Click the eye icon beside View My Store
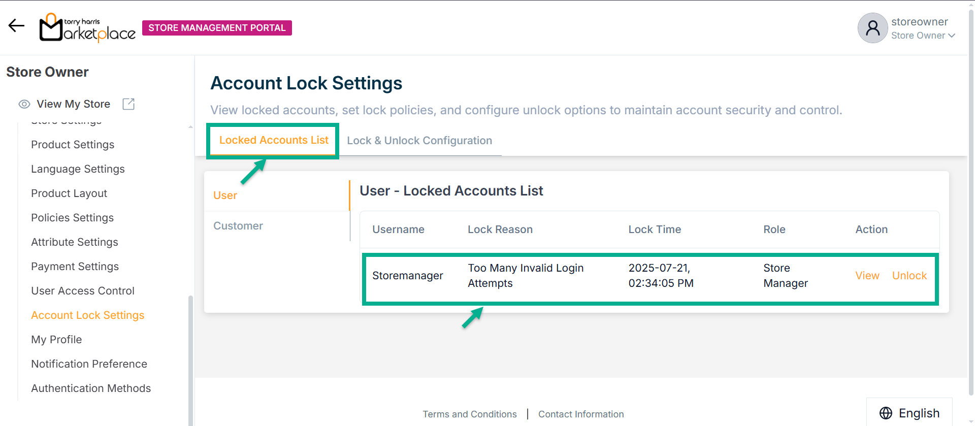Image resolution: width=975 pixels, height=426 pixels. click(24, 104)
